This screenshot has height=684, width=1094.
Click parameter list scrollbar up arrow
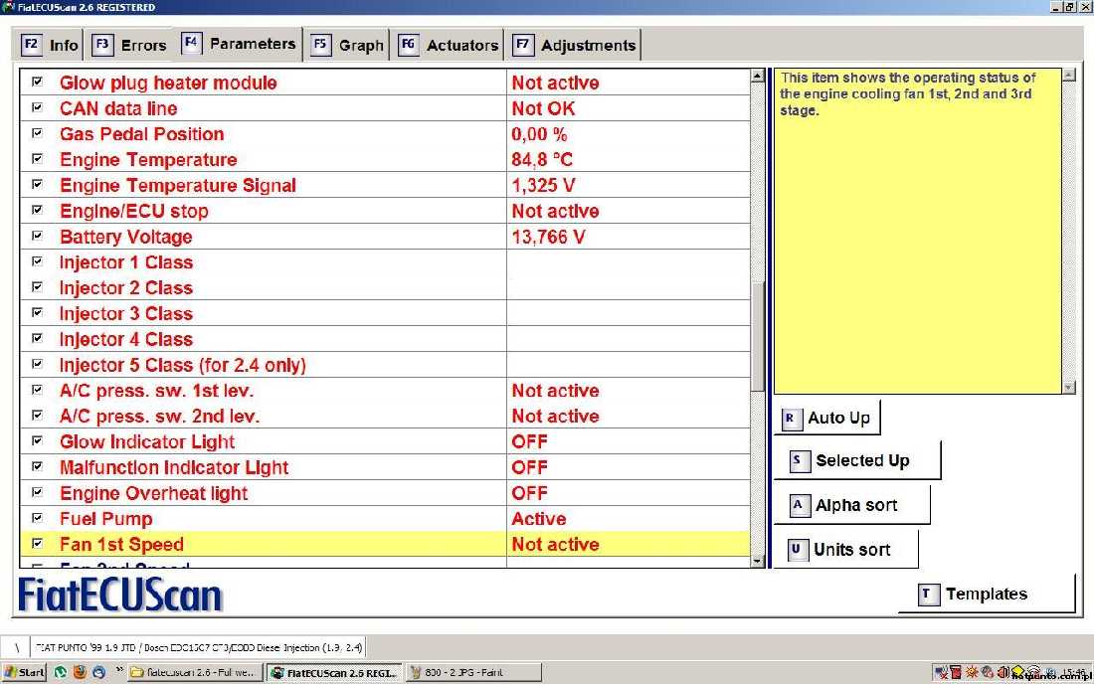click(x=758, y=76)
